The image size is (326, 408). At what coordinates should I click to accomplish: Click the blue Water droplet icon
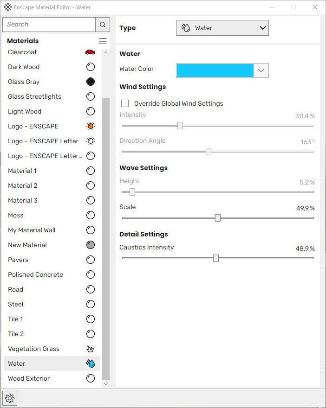pos(91,363)
